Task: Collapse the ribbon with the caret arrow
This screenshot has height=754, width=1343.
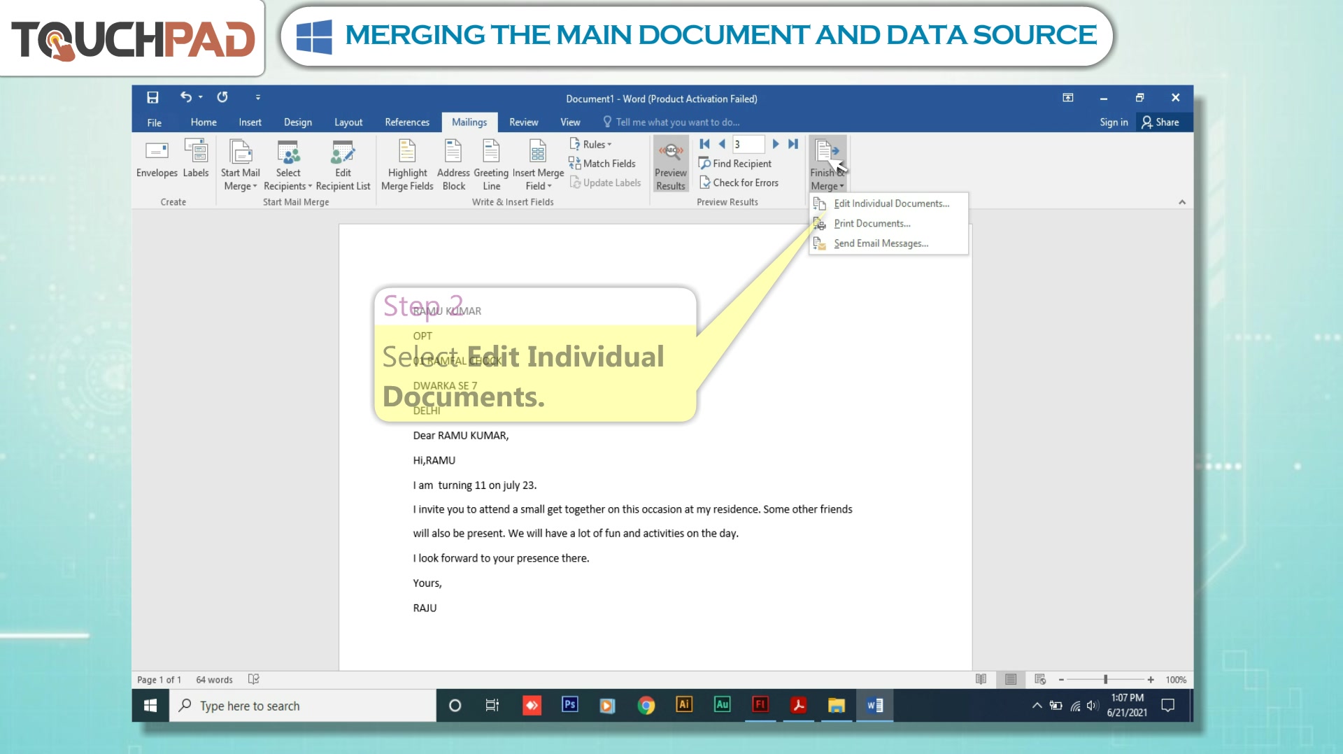Action: [x=1182, y=202]
